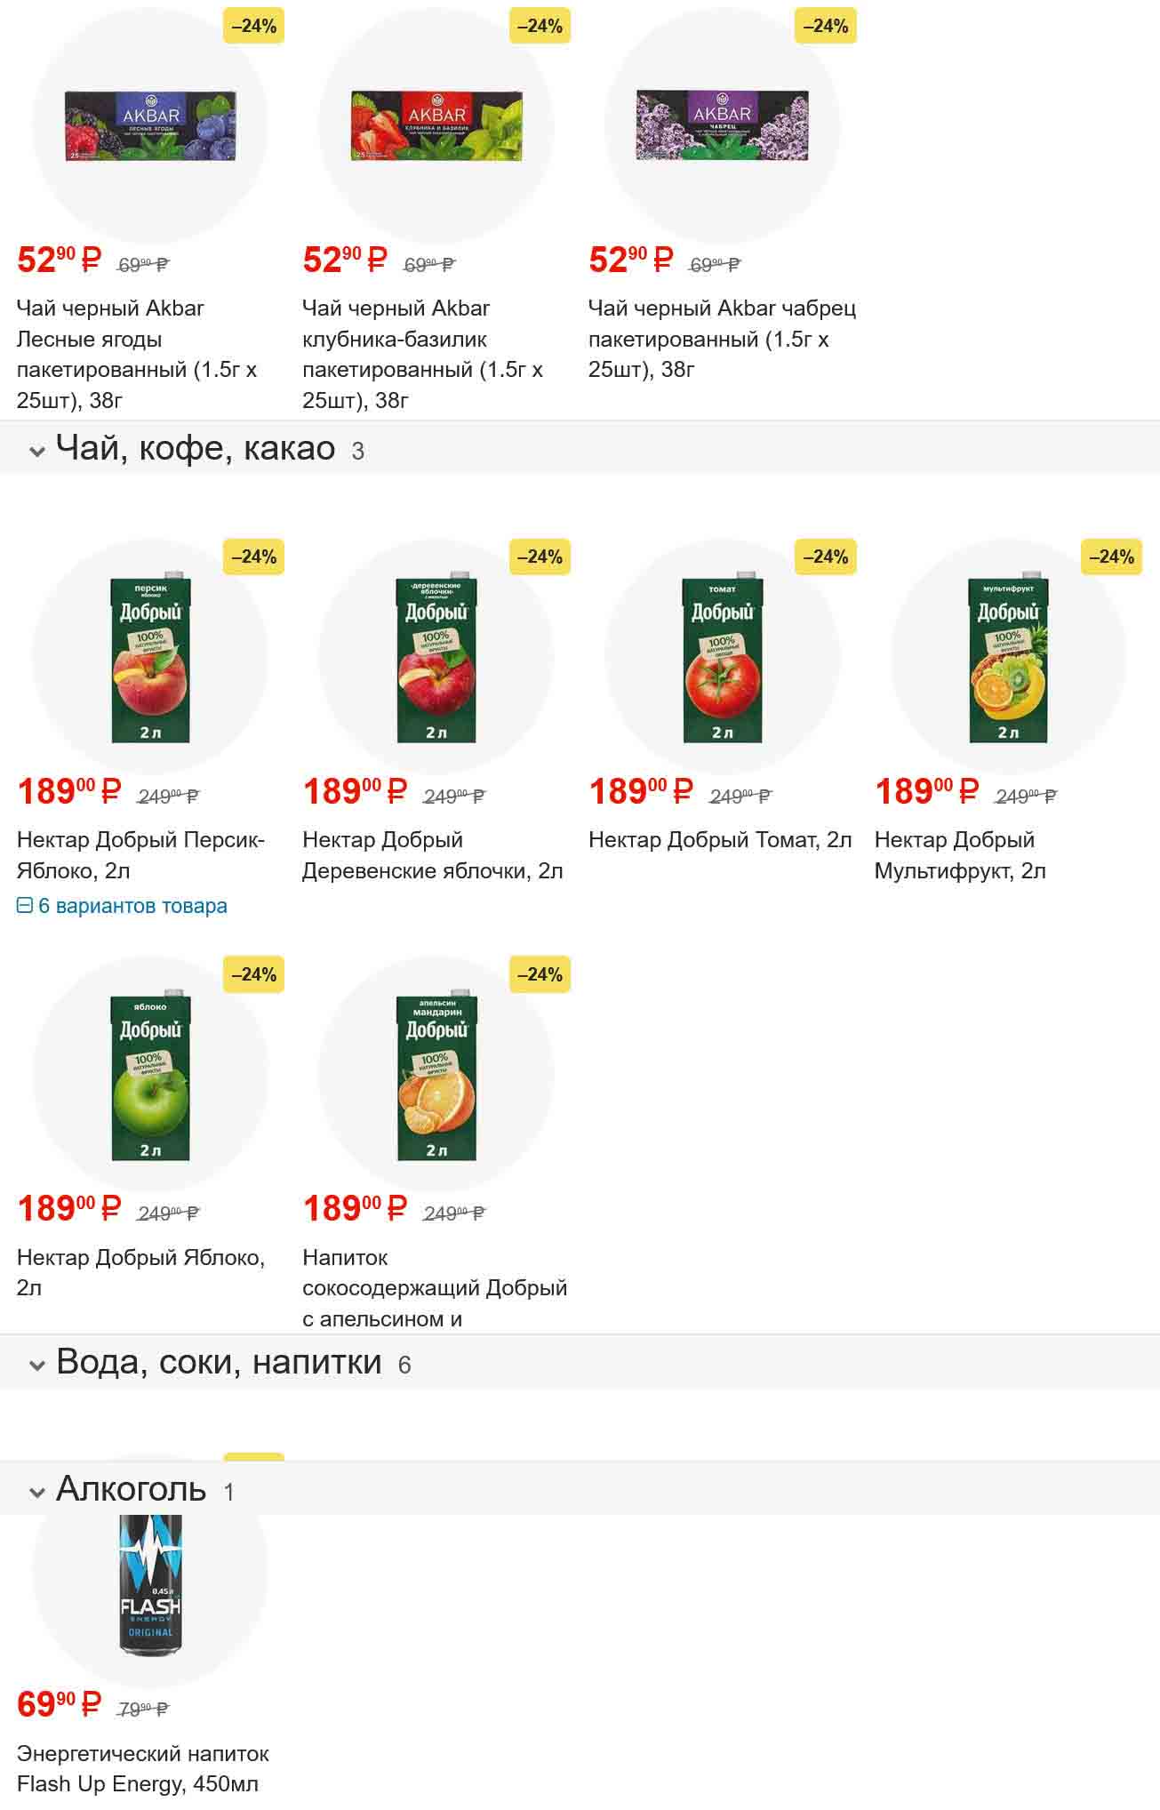Click the Вода, соки, напитки category heading
Screen dimensions: 1160x1810
pos(219,1363)
